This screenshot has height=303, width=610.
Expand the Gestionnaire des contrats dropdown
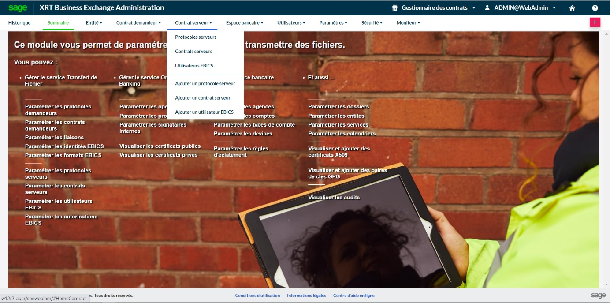[474, 8]
